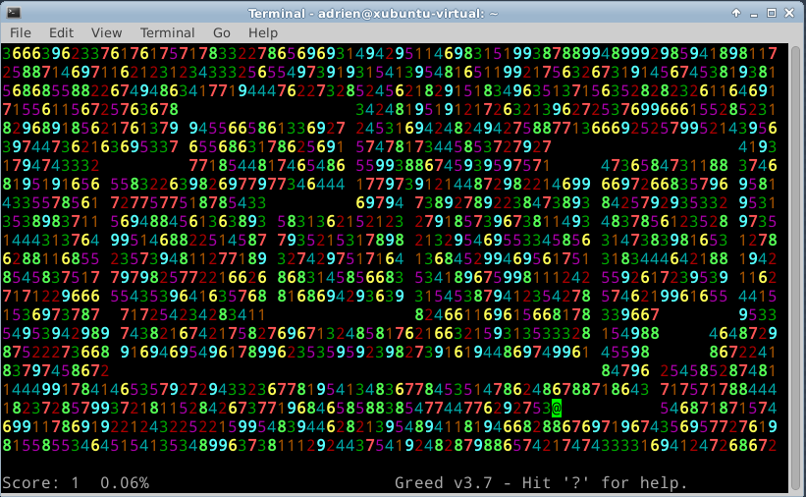Open the Terminal menu
The image size is (806, 497).
click(x=168, y=33)
